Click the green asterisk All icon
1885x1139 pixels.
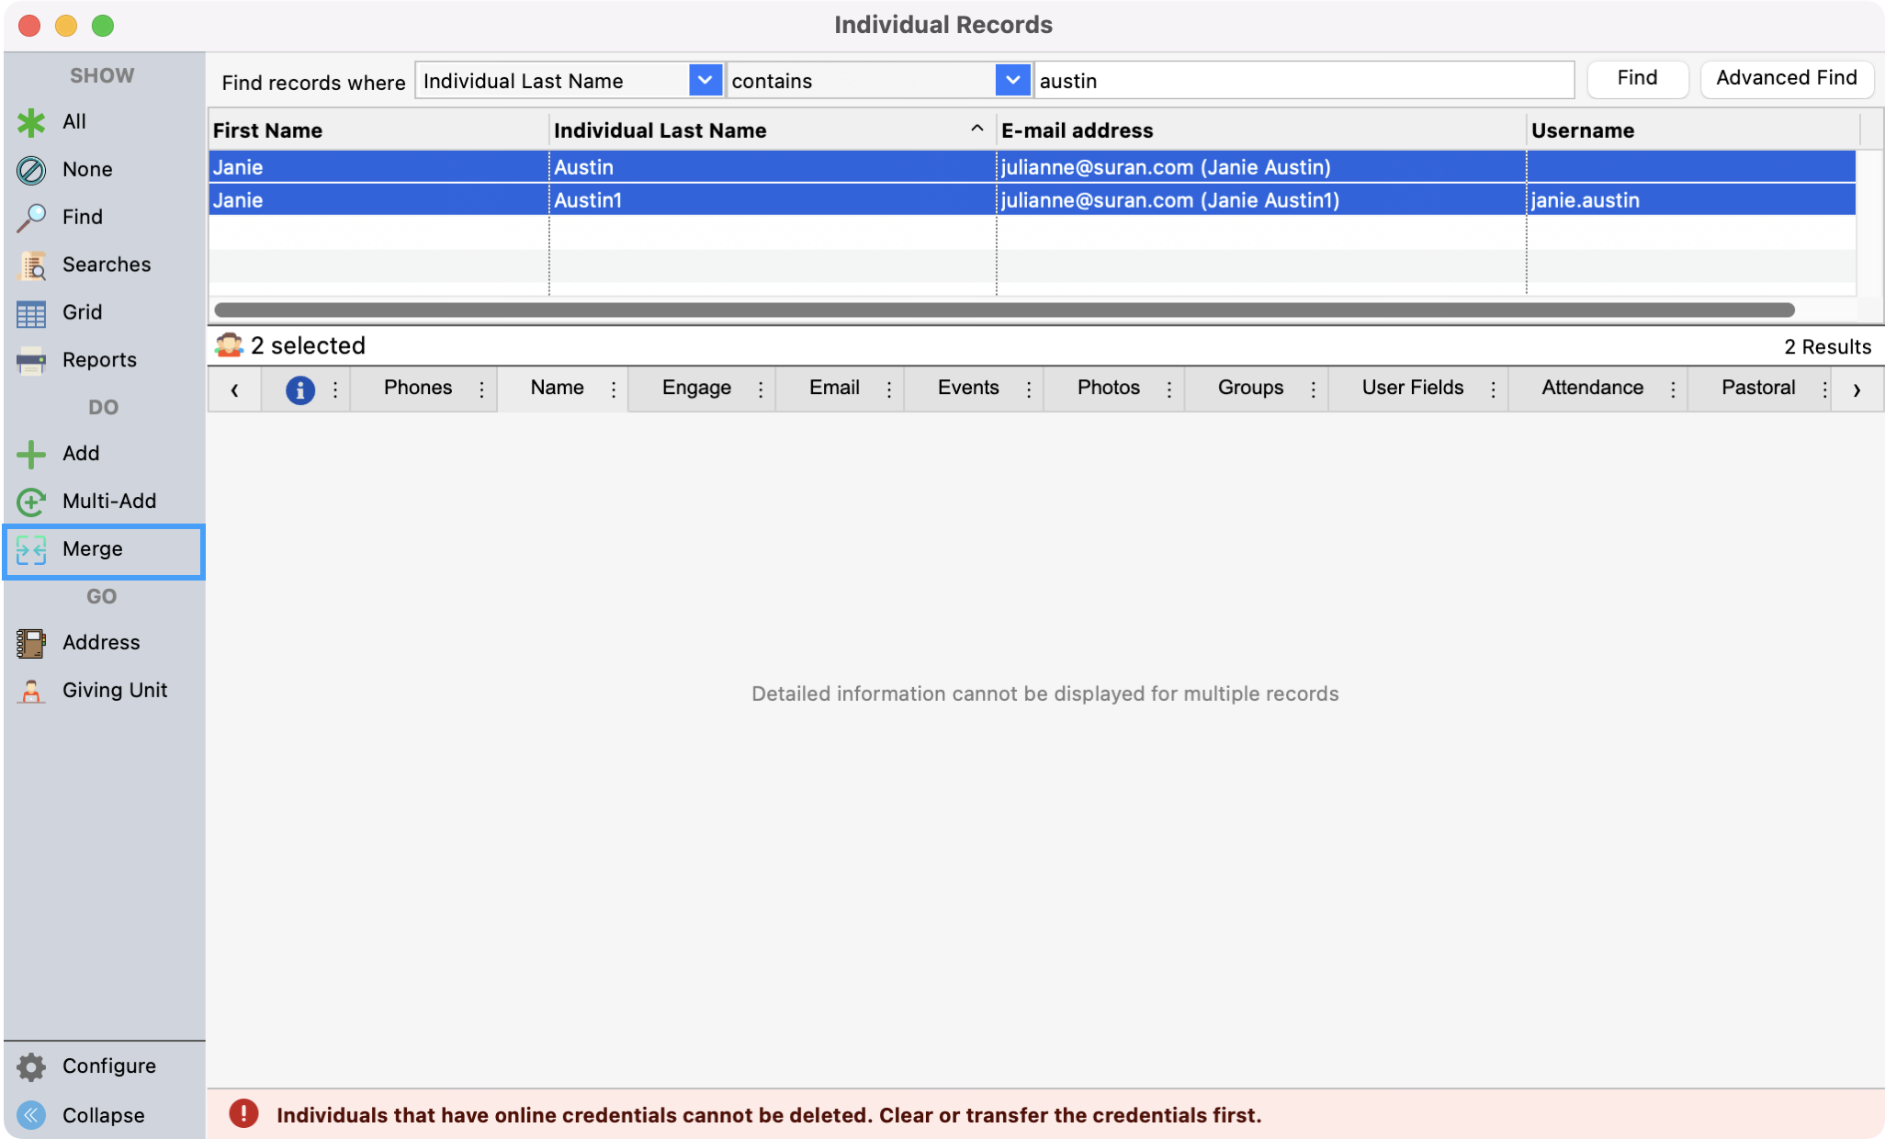point(31,122)
